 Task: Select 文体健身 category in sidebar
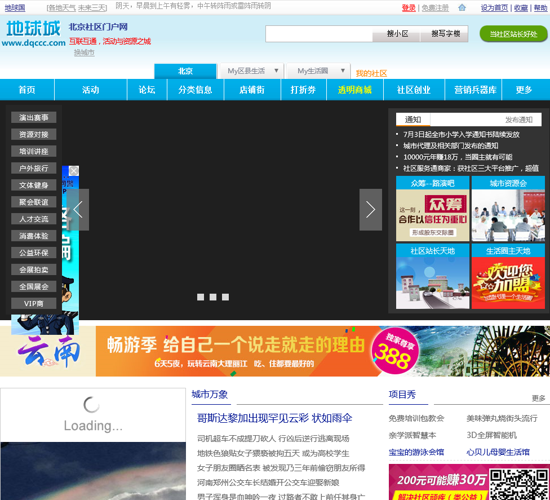click(34, 185)
